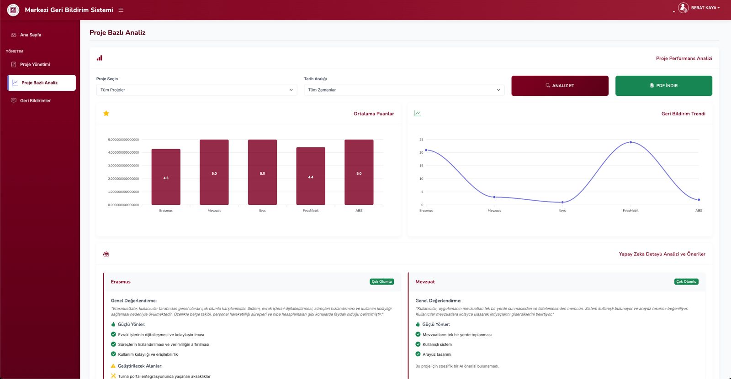Click the robot icon in AI analysis section
The height and width of the screenshot is (379, 731).
106,254
